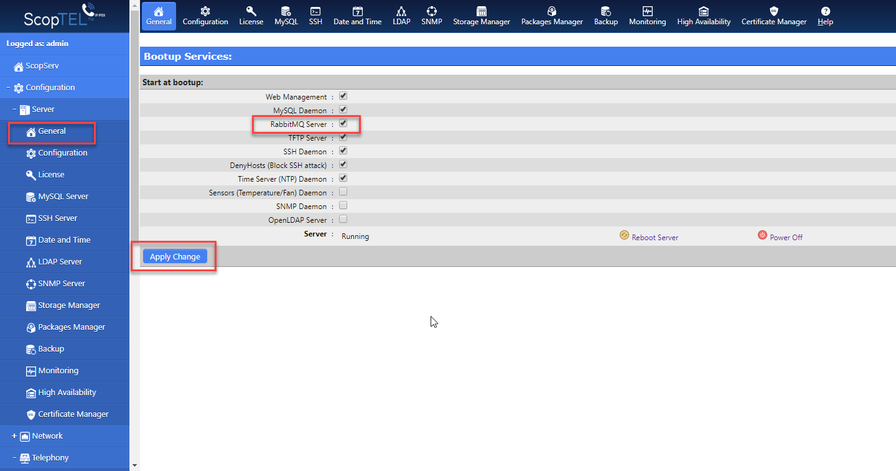Click the 'Logged as: admin' text
The height and width of the screenshot is (471, 896).
pos(37,44)
